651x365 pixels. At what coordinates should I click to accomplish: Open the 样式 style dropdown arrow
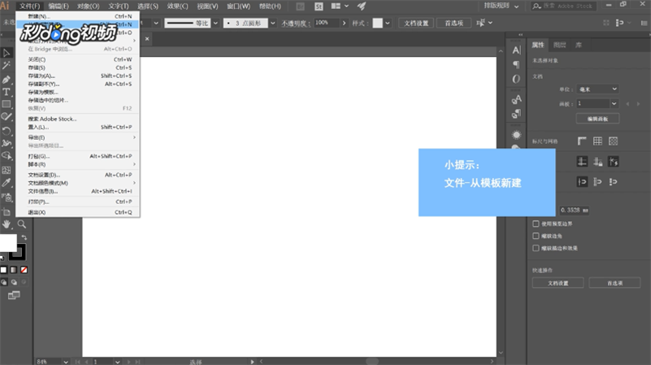(388, 24)
